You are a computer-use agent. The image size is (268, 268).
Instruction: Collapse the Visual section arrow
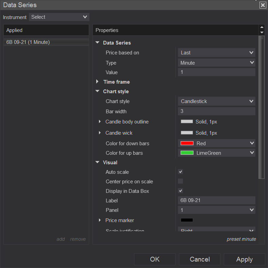pos(98,163)
